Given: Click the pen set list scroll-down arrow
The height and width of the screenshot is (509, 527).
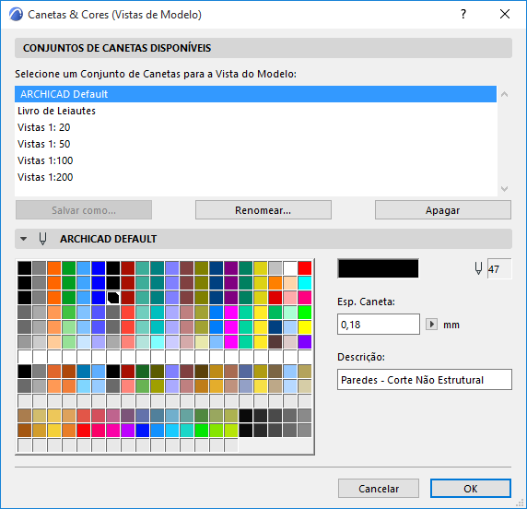Looking at the screenshot, I should coord(504,189).
